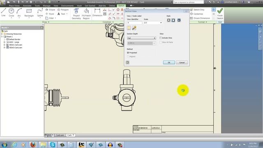The height and width of the screenshot is (148, 263).
Task: Choose the Point tool
Action: point(50,14)
